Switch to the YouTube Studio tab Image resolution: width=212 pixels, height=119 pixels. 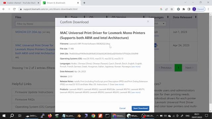(20, 3)
